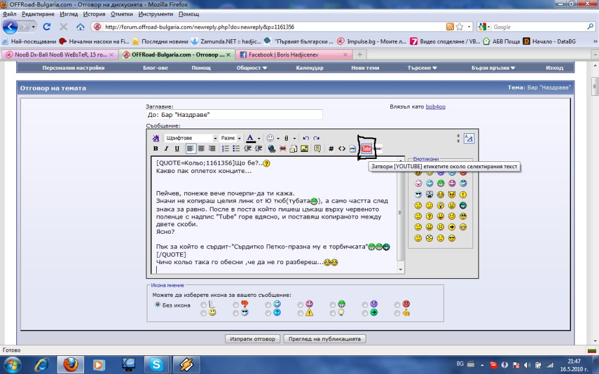Click the YouTube tag button in editor

click(x=367, y=148)
